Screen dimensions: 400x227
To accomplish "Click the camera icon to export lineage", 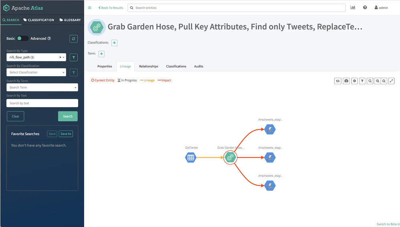I will click(346, 81).
